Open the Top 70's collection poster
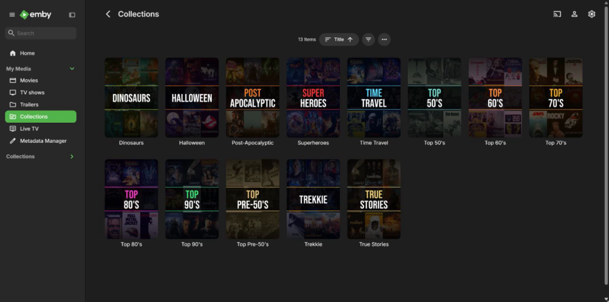 [556, 97]
